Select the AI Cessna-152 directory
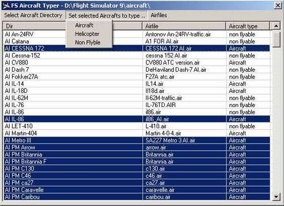The image size is (284, 206). point(23,55)
